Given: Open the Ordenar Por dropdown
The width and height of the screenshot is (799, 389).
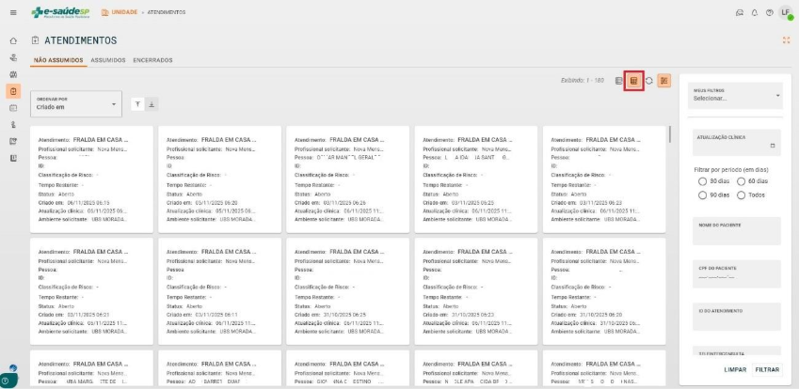Looking at the screenshot, I should pyautogui.click(x=76, y=103).
